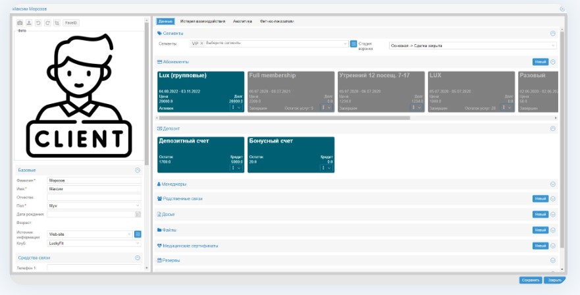Expand the Резервы section

(553, 260)
